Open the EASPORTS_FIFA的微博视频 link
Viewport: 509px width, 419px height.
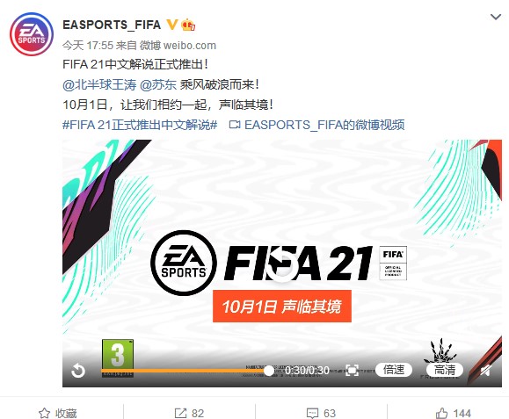(316, 125)
